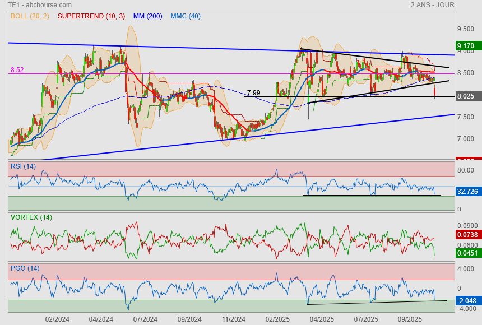Click the red 0.0738 Vortex value tag
Viewport: 482px width, 325px height.
click(x=466, y=235)
